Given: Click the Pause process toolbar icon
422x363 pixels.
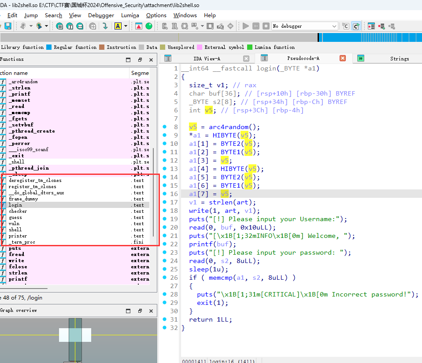Looking at the screenshot, I should (255, 26).
